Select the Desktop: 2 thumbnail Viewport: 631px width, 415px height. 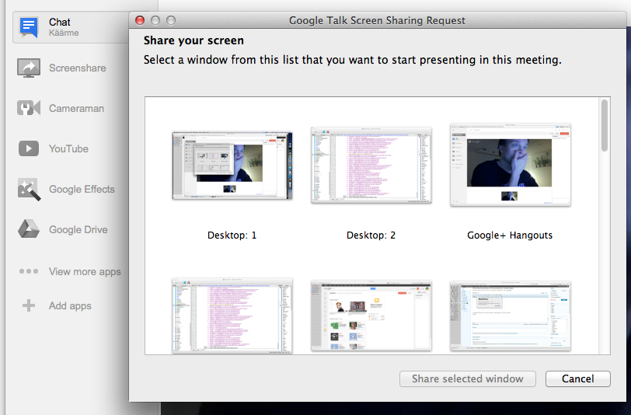[371, 165]
